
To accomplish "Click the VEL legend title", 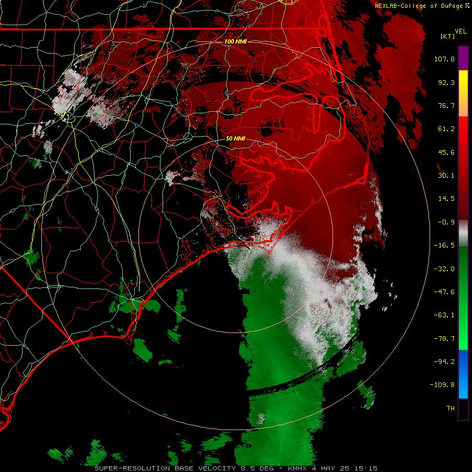I will pos(460,31).
